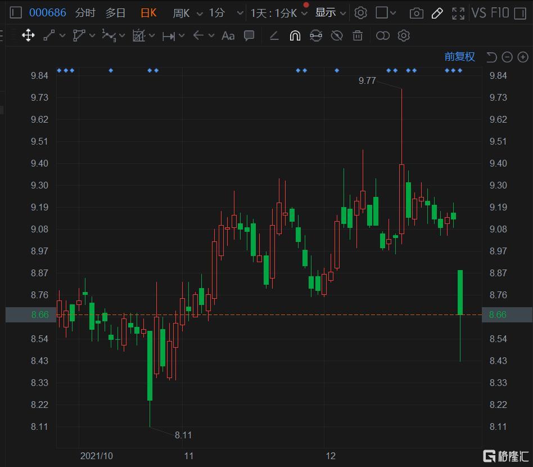Select the Aa text annotation tool
533x467 pixels.
228,35
